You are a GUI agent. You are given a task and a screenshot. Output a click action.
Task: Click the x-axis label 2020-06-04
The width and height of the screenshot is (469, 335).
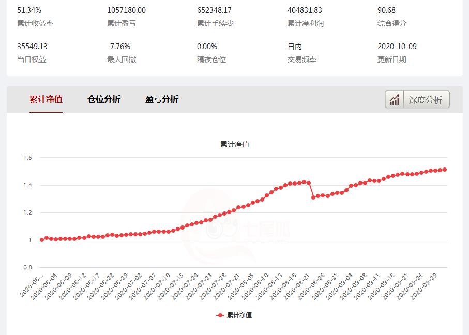coord(45,287)
